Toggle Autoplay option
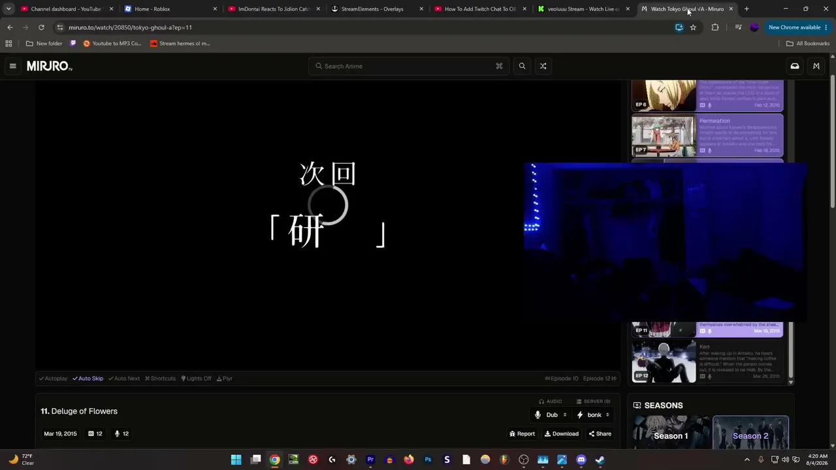 [x=53, y=379]
